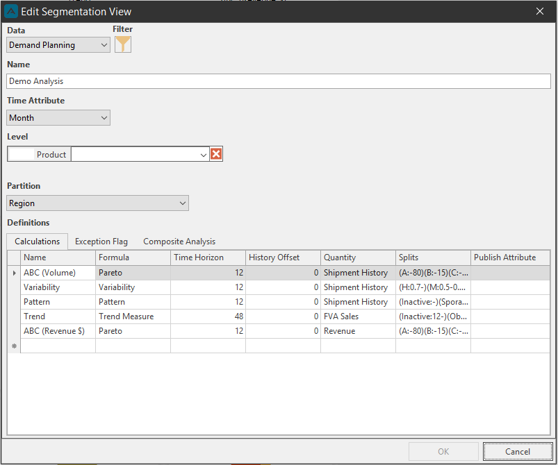Click the empty new row Name cell
Viewport: 558px width, 465px height.
58,346
